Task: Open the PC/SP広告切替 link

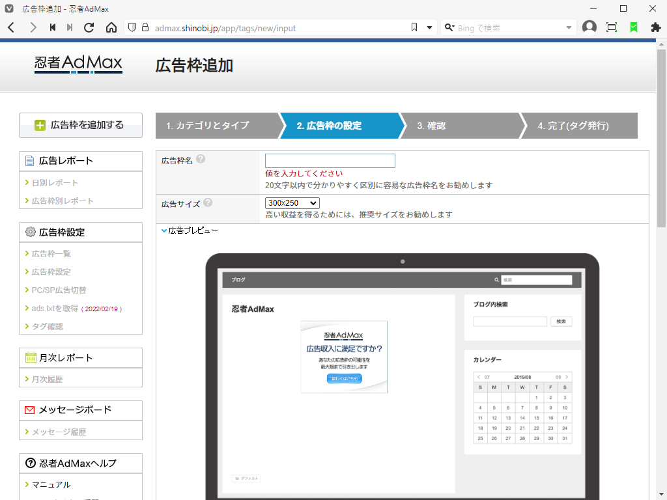Action: (x=59, y=290)
